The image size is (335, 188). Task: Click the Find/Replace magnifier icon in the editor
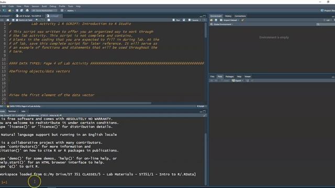[37, 20]
